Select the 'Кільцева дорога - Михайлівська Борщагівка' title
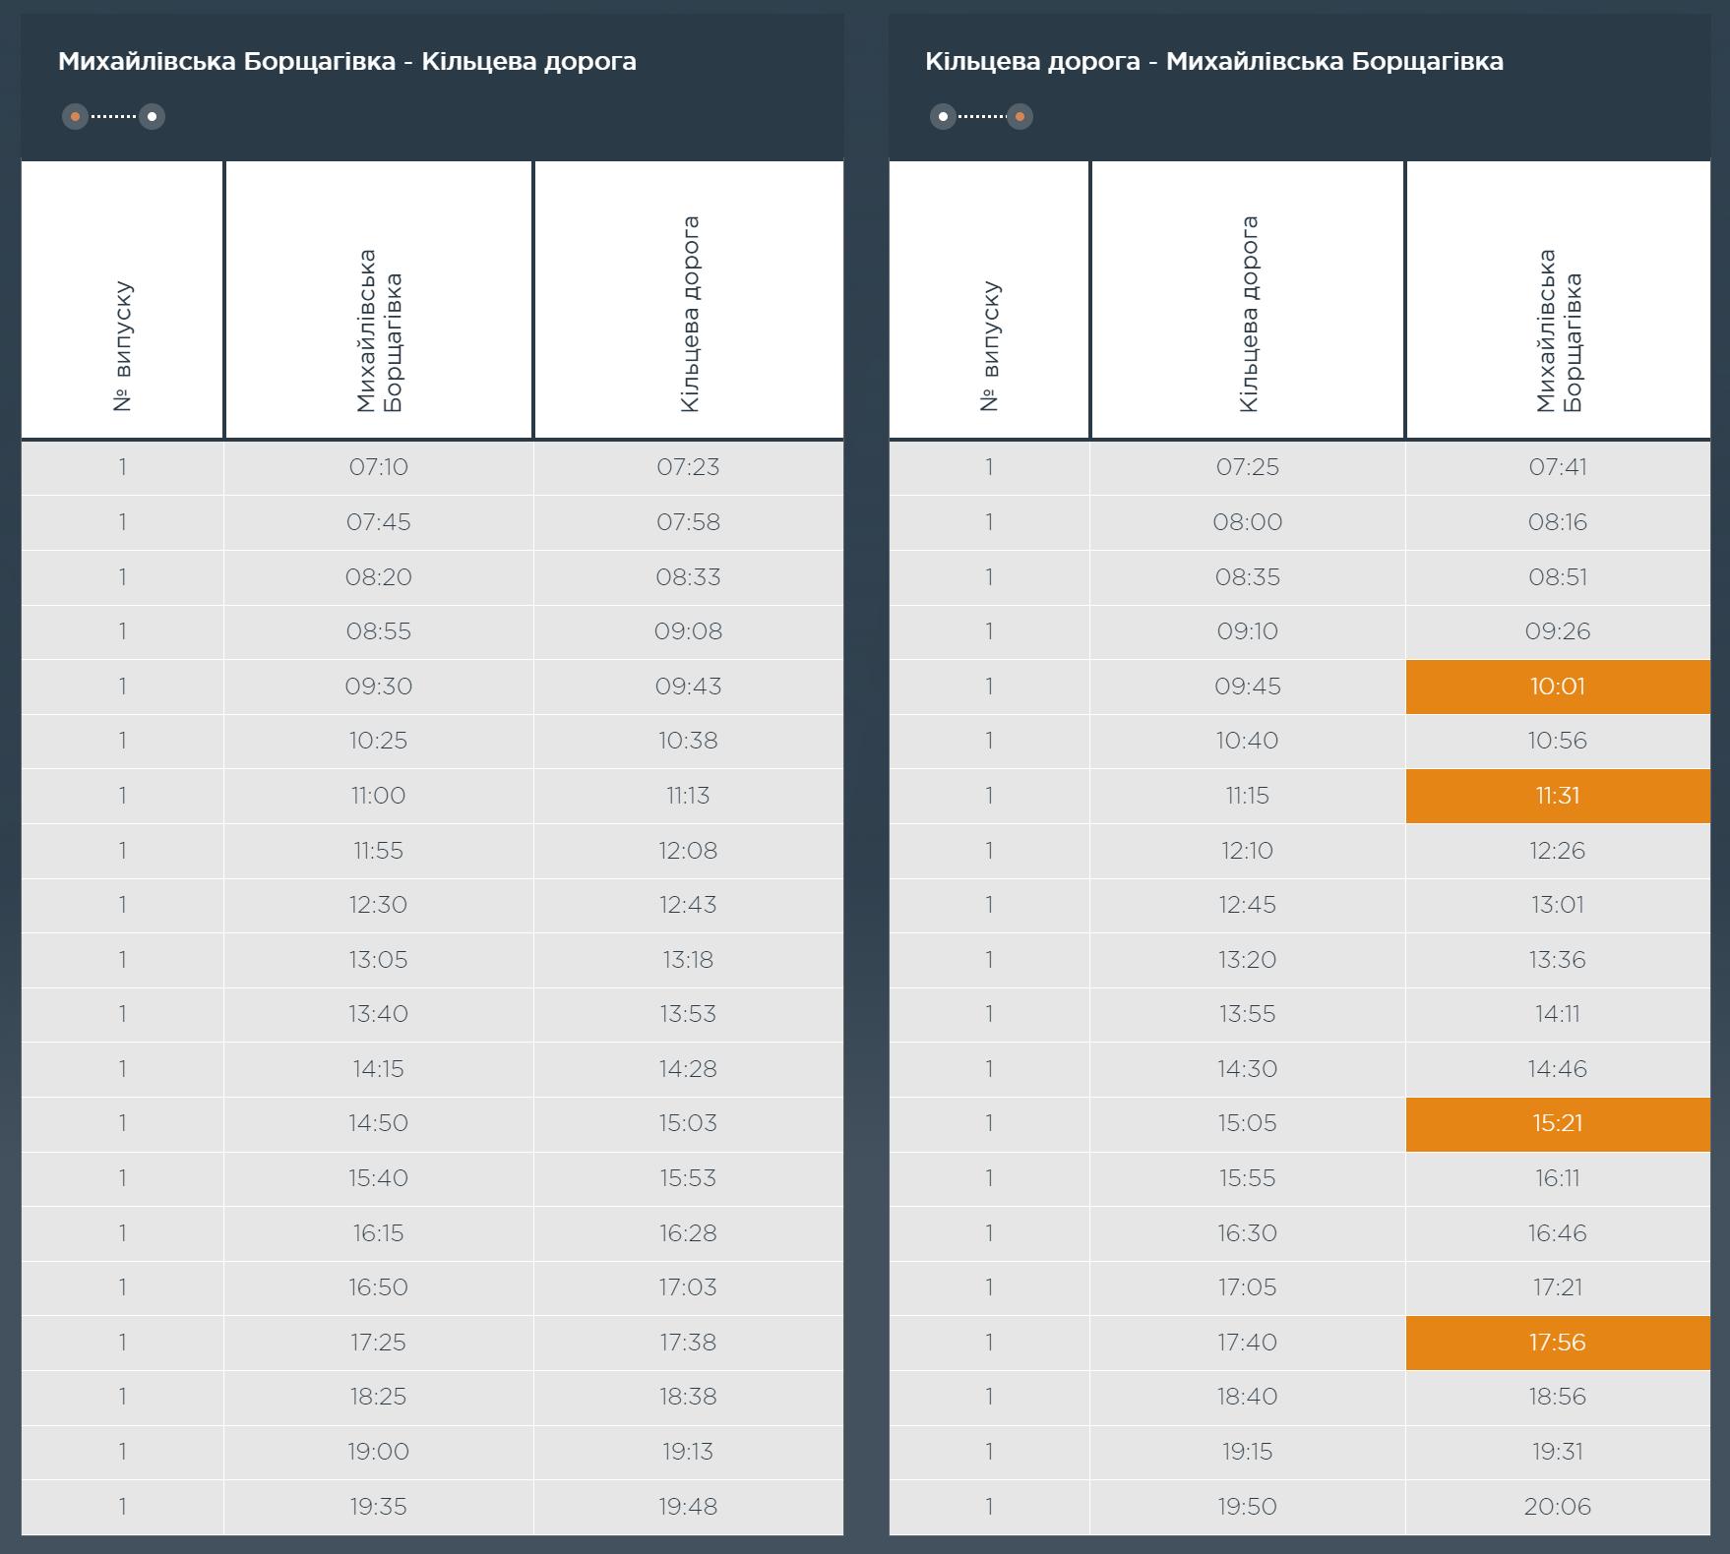 (1213, 61)
